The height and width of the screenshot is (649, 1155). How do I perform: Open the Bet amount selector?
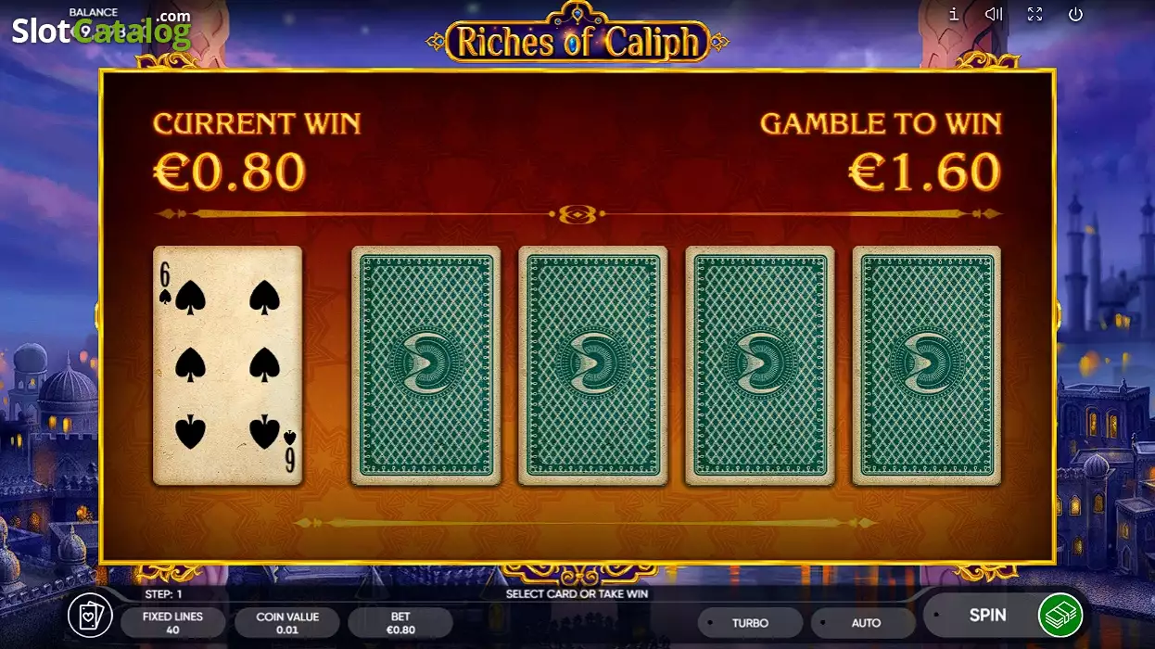pos(400,622)
